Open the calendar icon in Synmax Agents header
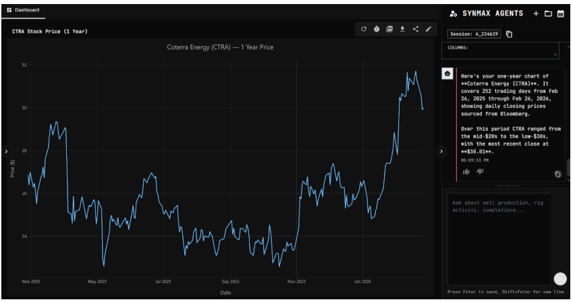Viewport: 573px width, 302px height. point(560,13)
